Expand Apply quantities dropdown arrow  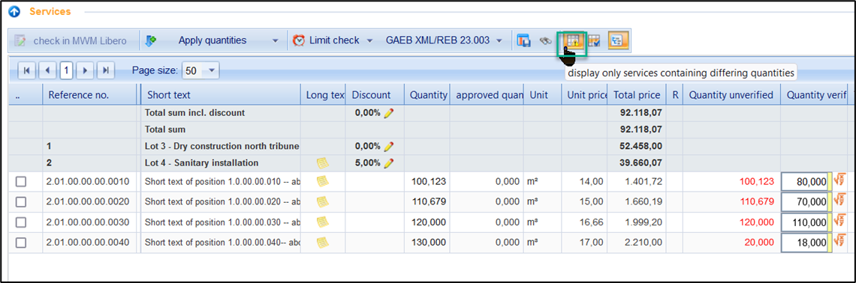pos(276,40)
